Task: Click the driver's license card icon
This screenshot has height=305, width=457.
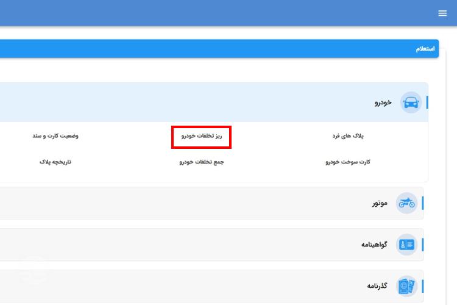Action: (406, 245)
